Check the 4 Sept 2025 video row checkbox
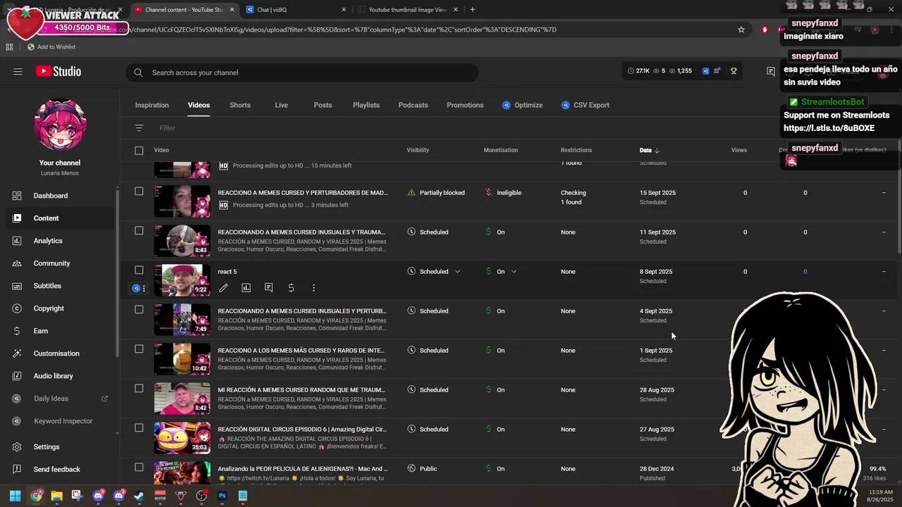The width and height of the screenshot is (902, 507). click(x=139, y=309)
